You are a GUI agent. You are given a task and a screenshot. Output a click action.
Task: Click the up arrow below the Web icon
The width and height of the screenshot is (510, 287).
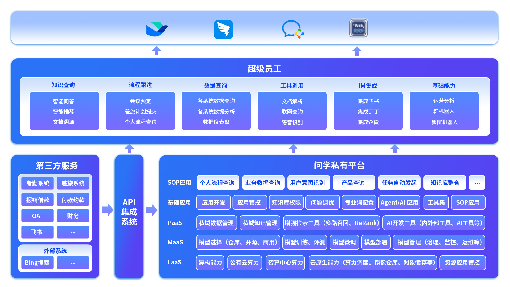pos(357,51)
